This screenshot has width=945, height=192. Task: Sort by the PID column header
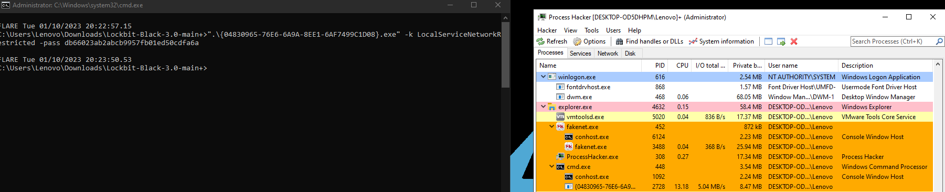(x=654, y=66)
